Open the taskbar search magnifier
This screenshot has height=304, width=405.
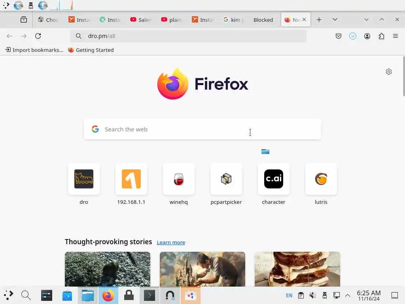(26, 295)
